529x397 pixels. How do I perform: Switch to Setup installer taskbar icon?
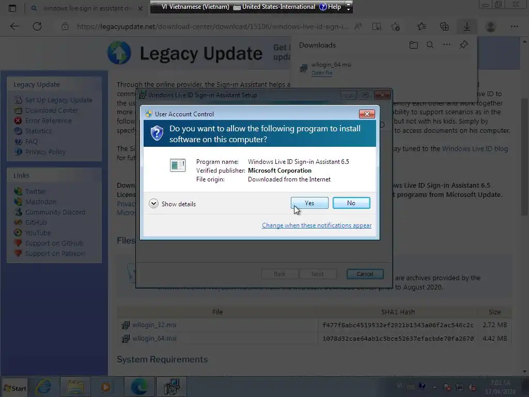point(172,387)
